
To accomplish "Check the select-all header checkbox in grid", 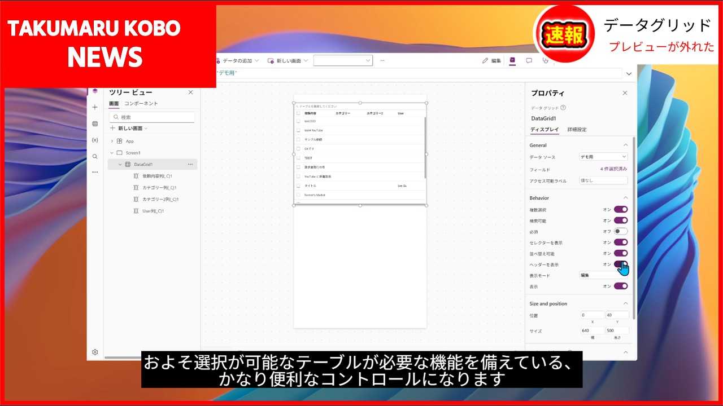I will click(298, 113).
